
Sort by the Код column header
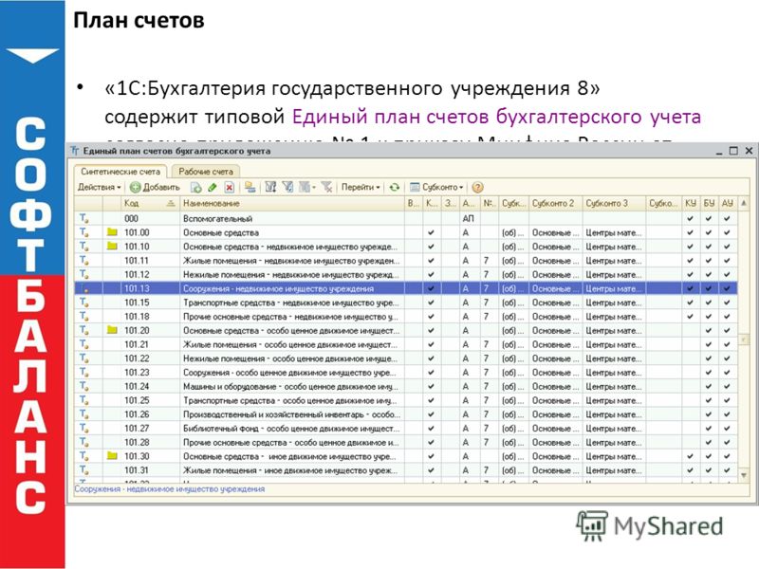click(x=150, y=204)
